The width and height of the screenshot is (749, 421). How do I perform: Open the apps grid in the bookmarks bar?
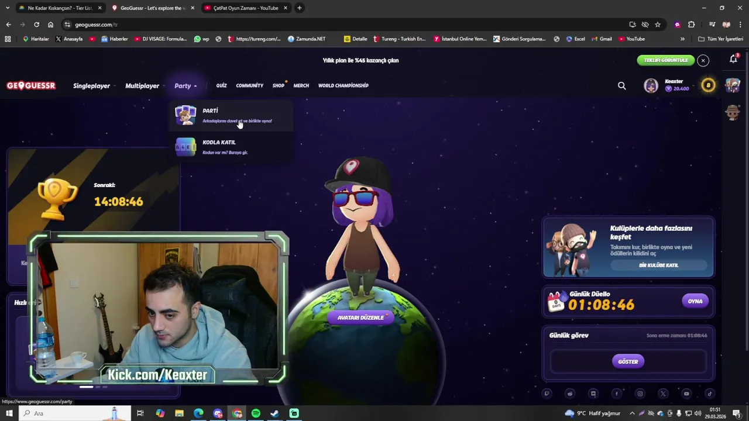[8, 39]
